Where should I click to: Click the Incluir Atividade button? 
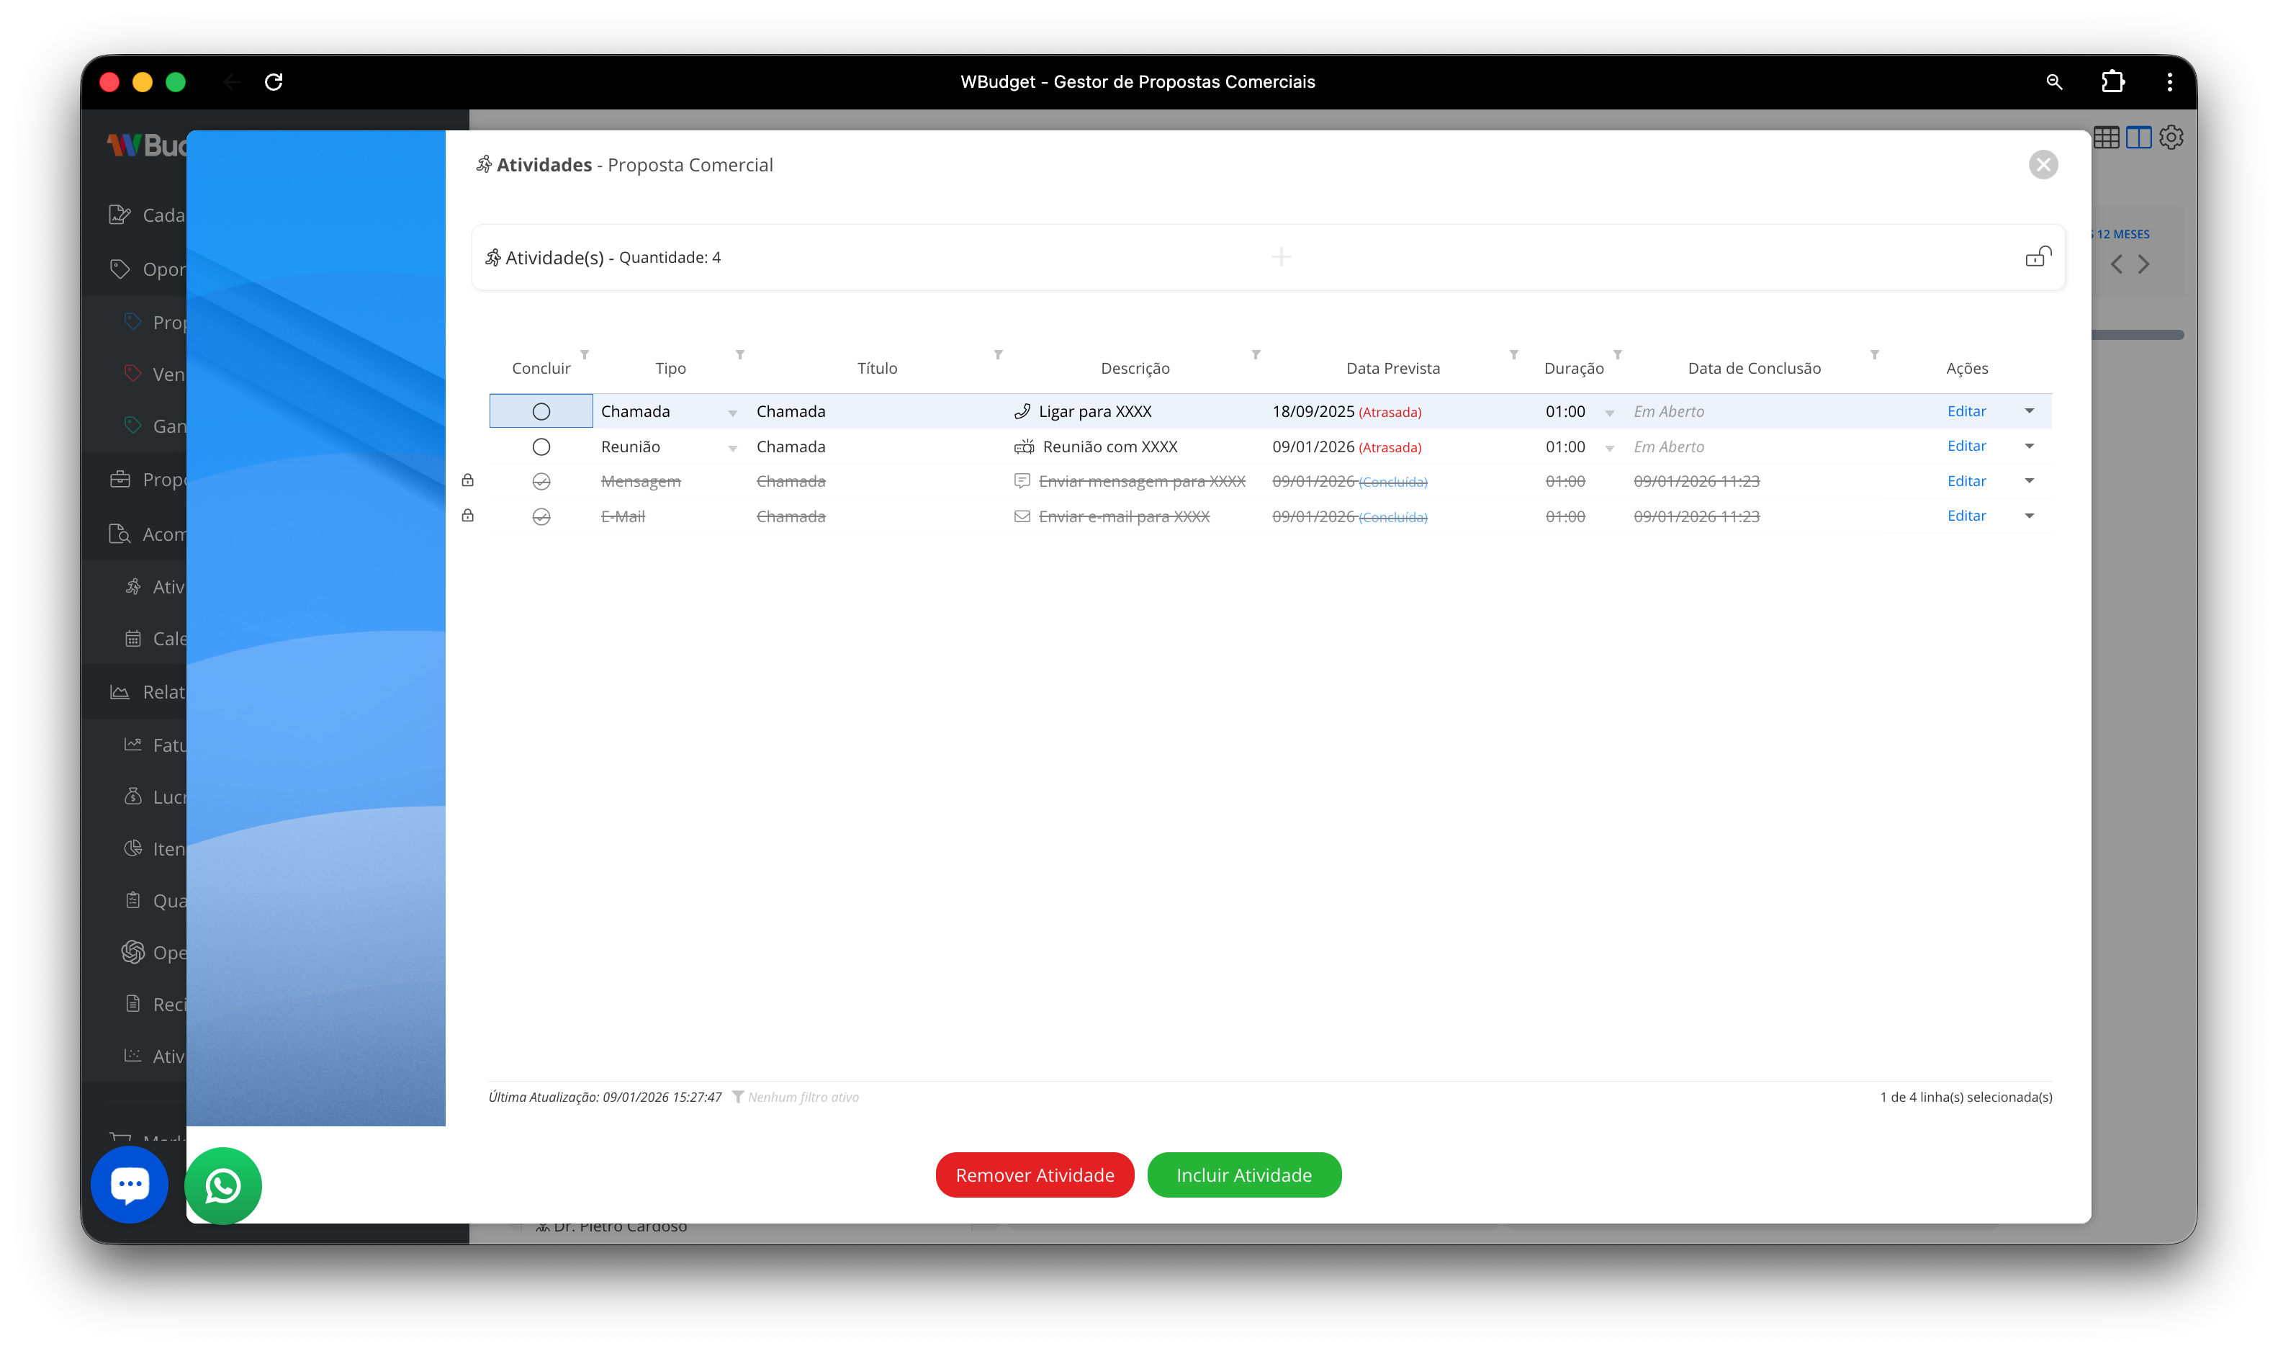tap(1244, 1175)
